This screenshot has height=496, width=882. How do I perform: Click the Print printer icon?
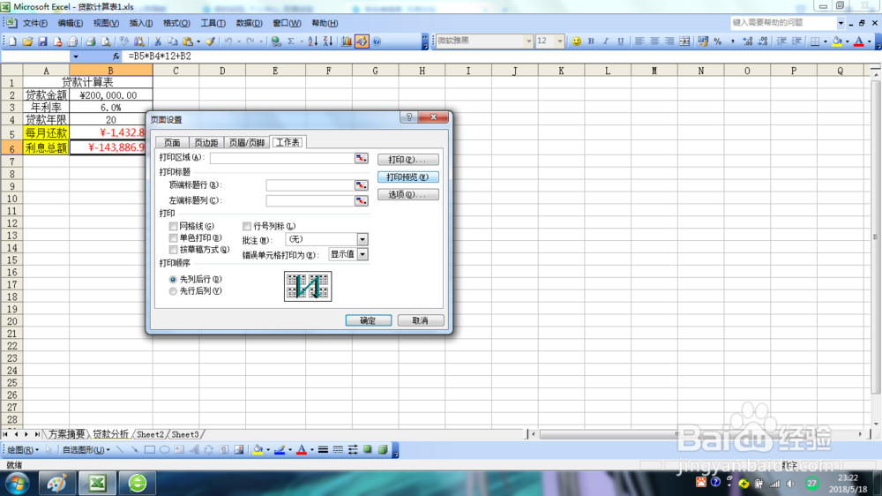tap(90, 41)
